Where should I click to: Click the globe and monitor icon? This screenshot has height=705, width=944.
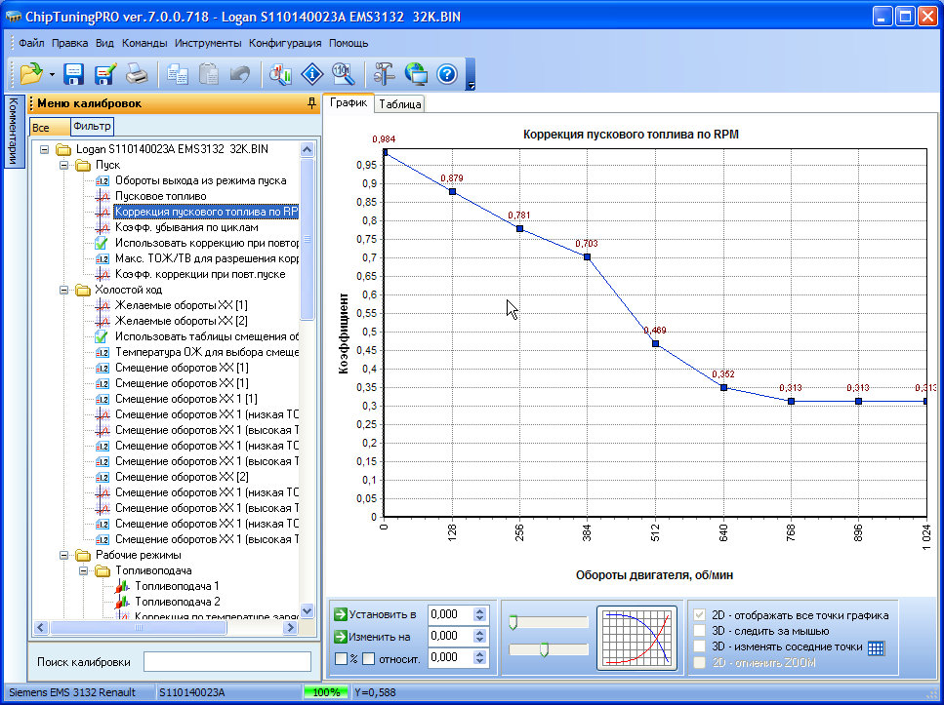click(x=416, y=74)
